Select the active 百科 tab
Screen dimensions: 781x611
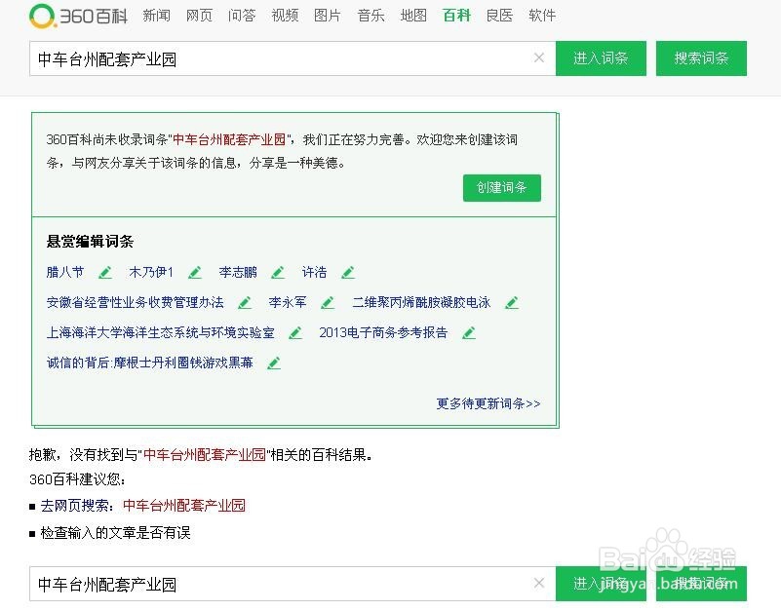pyautogui.click(x=456, y=16)
